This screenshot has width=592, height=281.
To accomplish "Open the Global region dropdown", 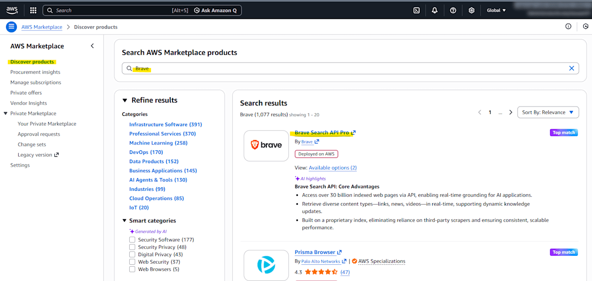I will (x=496, y=10).
